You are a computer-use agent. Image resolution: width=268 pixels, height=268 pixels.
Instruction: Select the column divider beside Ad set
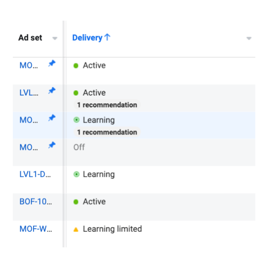pyautogui.click(x=64, y=134)
